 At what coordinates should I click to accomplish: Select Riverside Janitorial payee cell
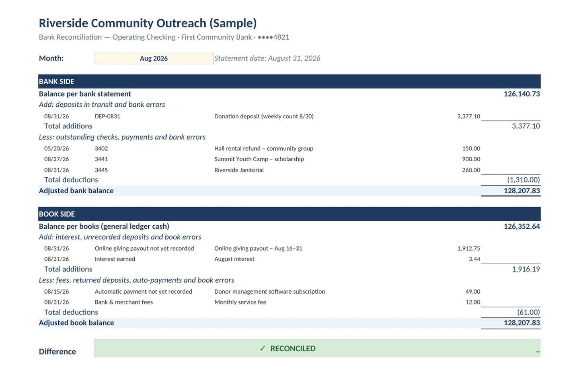[239, 170]
